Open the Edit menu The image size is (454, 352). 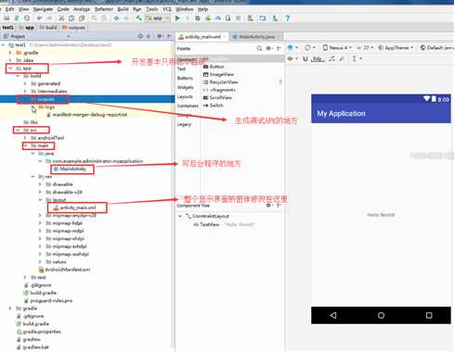pos(10,9)
